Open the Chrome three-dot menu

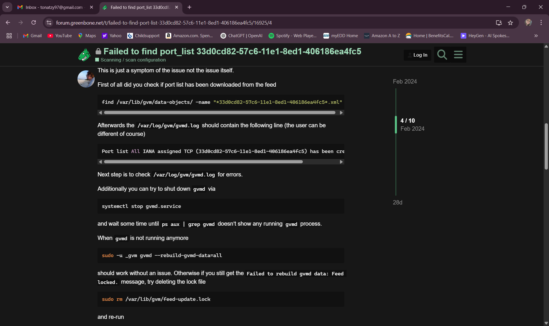541,23
